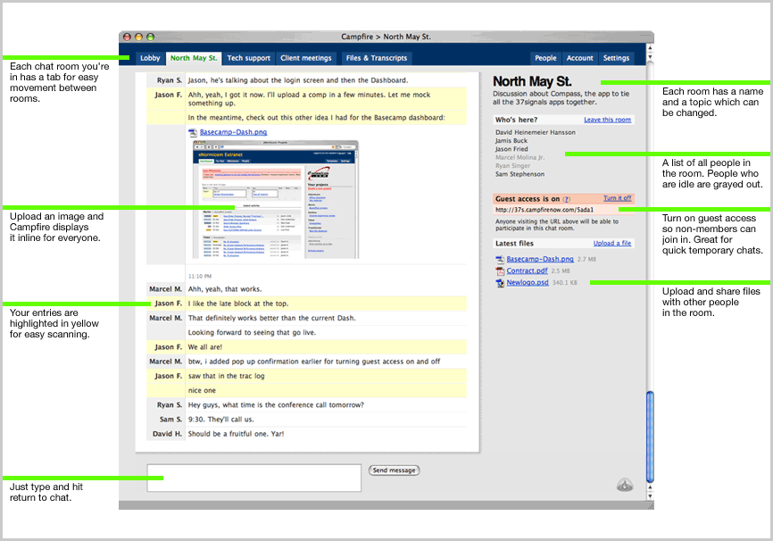Viewport: 773px width, 541px height.
Task: Open the Tech support room tab
Action: pos(248,58)
